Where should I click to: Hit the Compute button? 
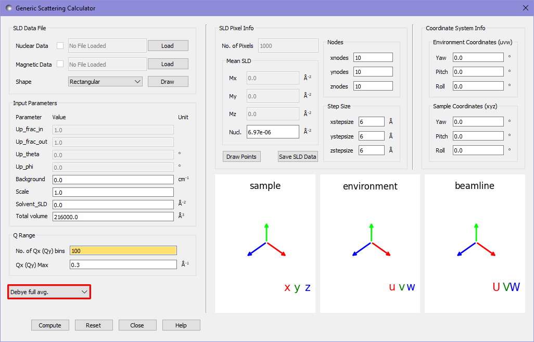tap(50, 325)
